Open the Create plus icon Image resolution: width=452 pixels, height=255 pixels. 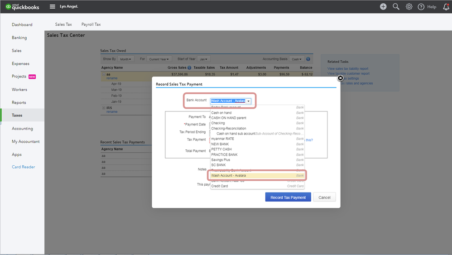[383, 7]
